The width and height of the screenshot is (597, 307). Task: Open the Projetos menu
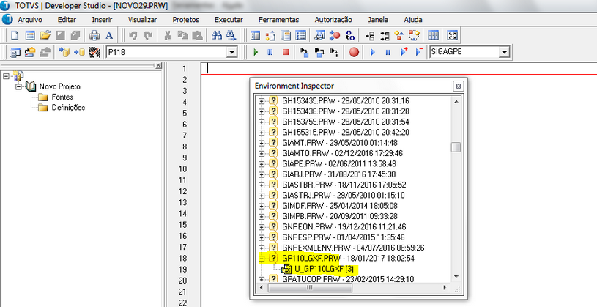coord(186,20)
